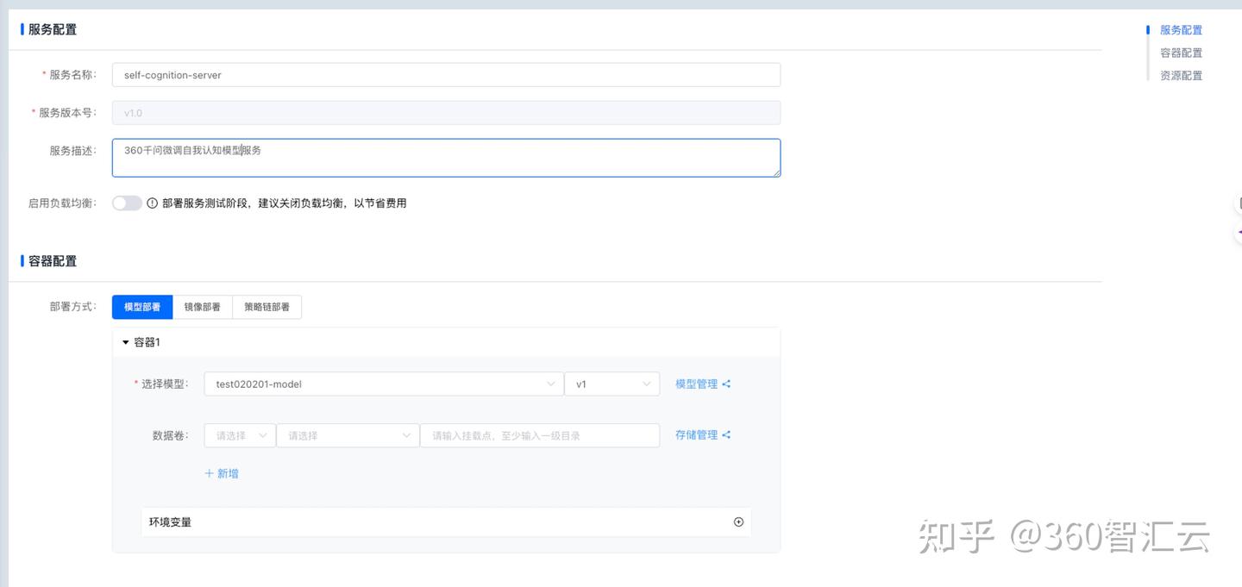
Task: Open the first 数据卷 请选择 dropdown
Action: tap(238, 435)
